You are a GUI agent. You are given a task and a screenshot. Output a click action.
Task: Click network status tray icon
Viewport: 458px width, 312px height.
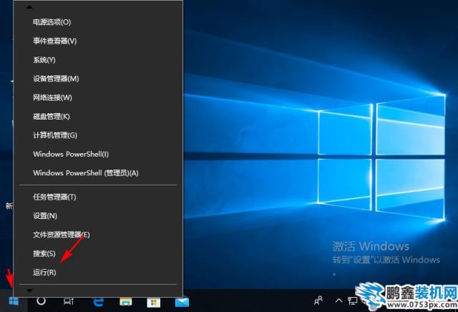(x=352, y=301)
